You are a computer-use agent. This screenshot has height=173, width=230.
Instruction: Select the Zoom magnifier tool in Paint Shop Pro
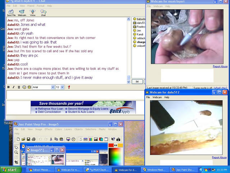click(x=17, y=152)
